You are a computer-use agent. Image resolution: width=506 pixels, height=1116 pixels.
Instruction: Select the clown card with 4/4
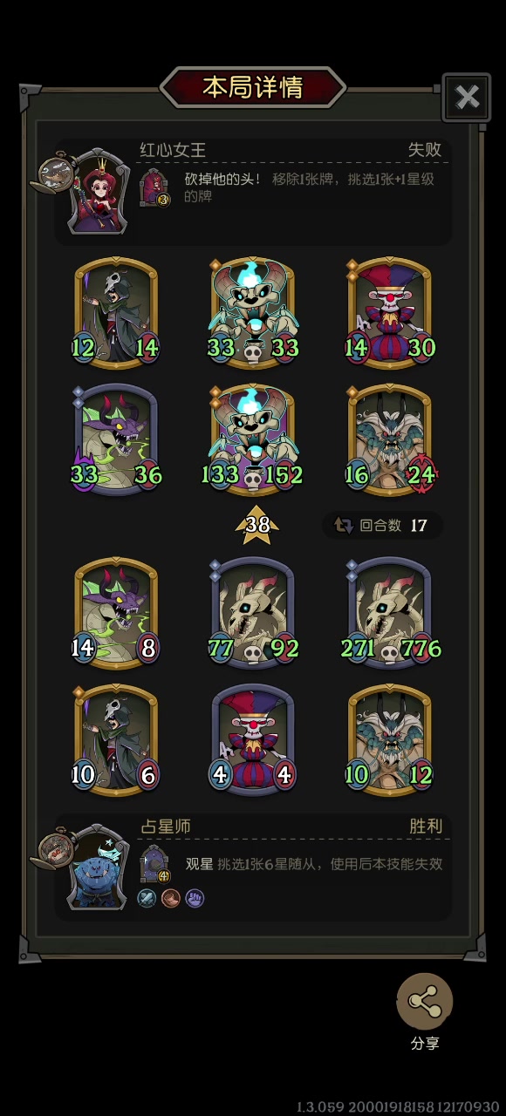[253, 740]
